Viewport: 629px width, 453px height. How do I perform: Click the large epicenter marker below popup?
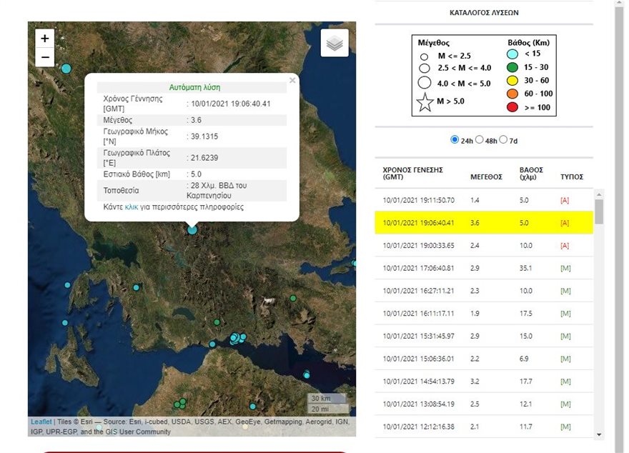tap(192, 229)
